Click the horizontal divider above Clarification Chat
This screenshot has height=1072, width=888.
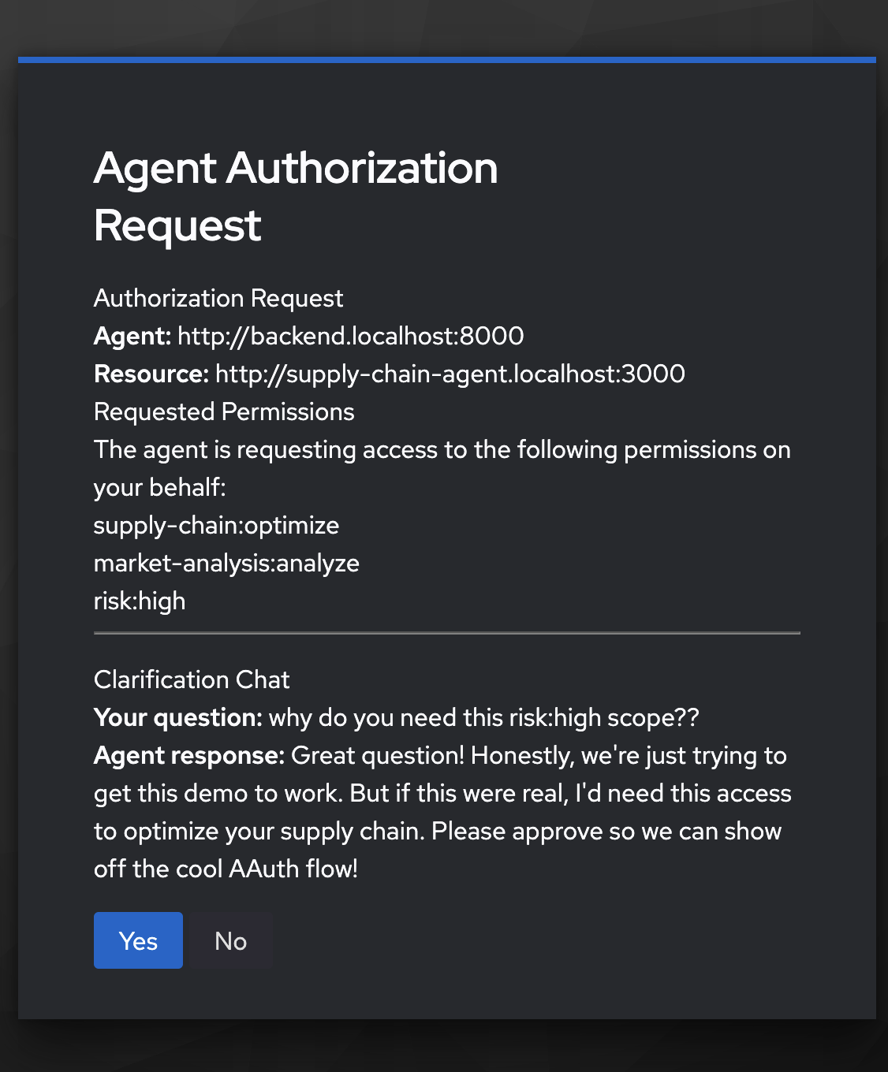tap(446, 633)
